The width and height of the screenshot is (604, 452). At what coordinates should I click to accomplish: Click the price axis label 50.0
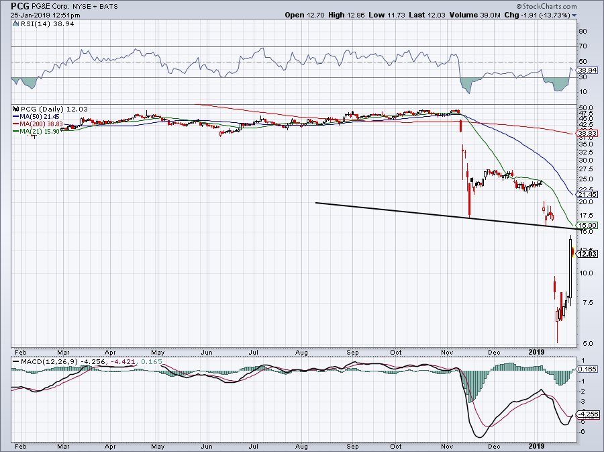click(x=585, y=108)
